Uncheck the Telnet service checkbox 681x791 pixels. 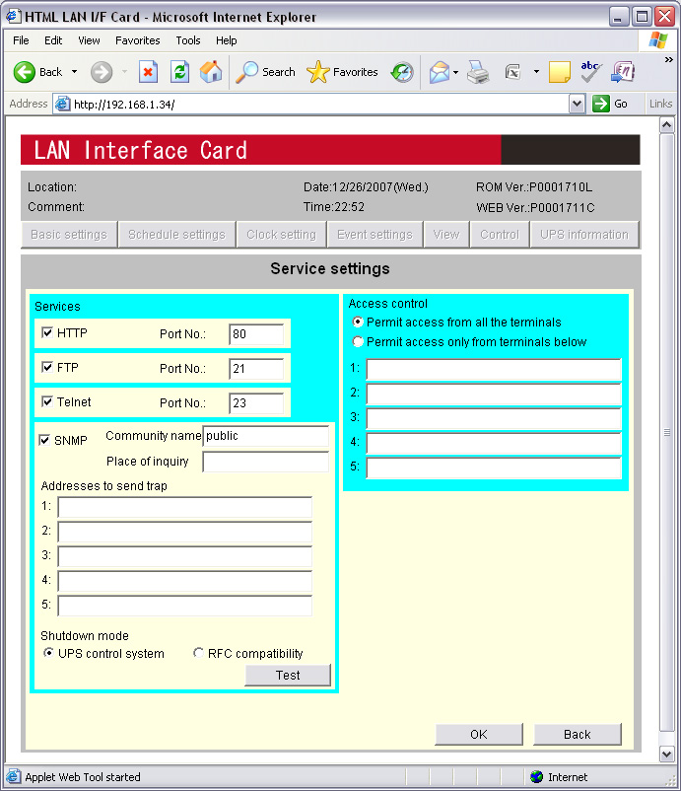pos(47,401)
